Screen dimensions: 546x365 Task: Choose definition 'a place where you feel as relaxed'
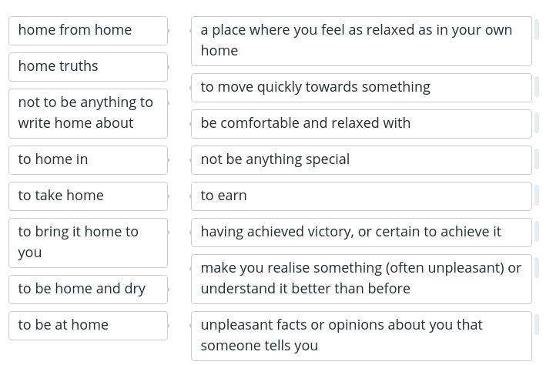pyautogui.click(x=361, y=41)
